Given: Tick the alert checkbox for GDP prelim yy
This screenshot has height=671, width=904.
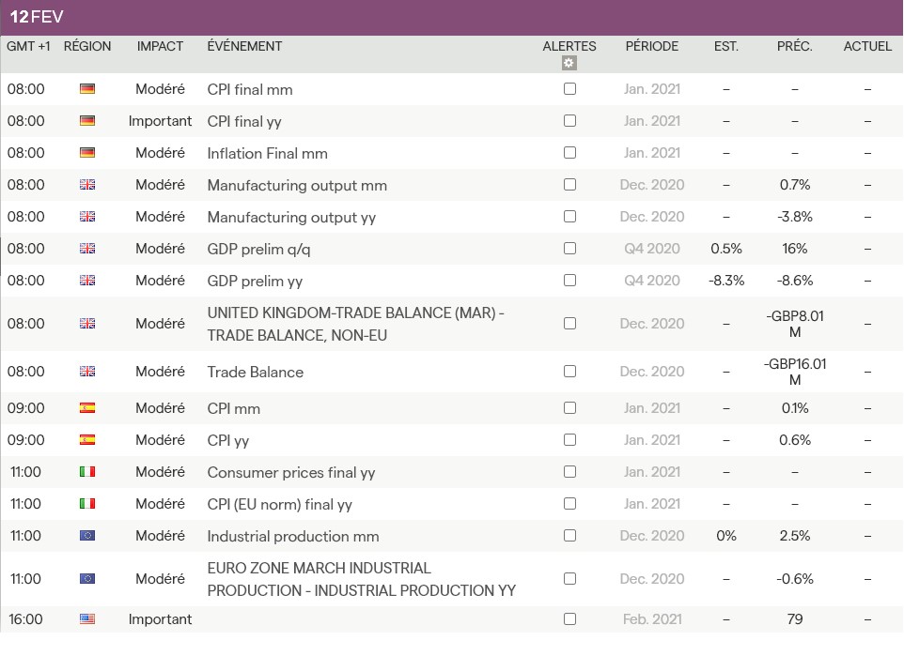Looking at the screenshot, I should tap(569, 281).
